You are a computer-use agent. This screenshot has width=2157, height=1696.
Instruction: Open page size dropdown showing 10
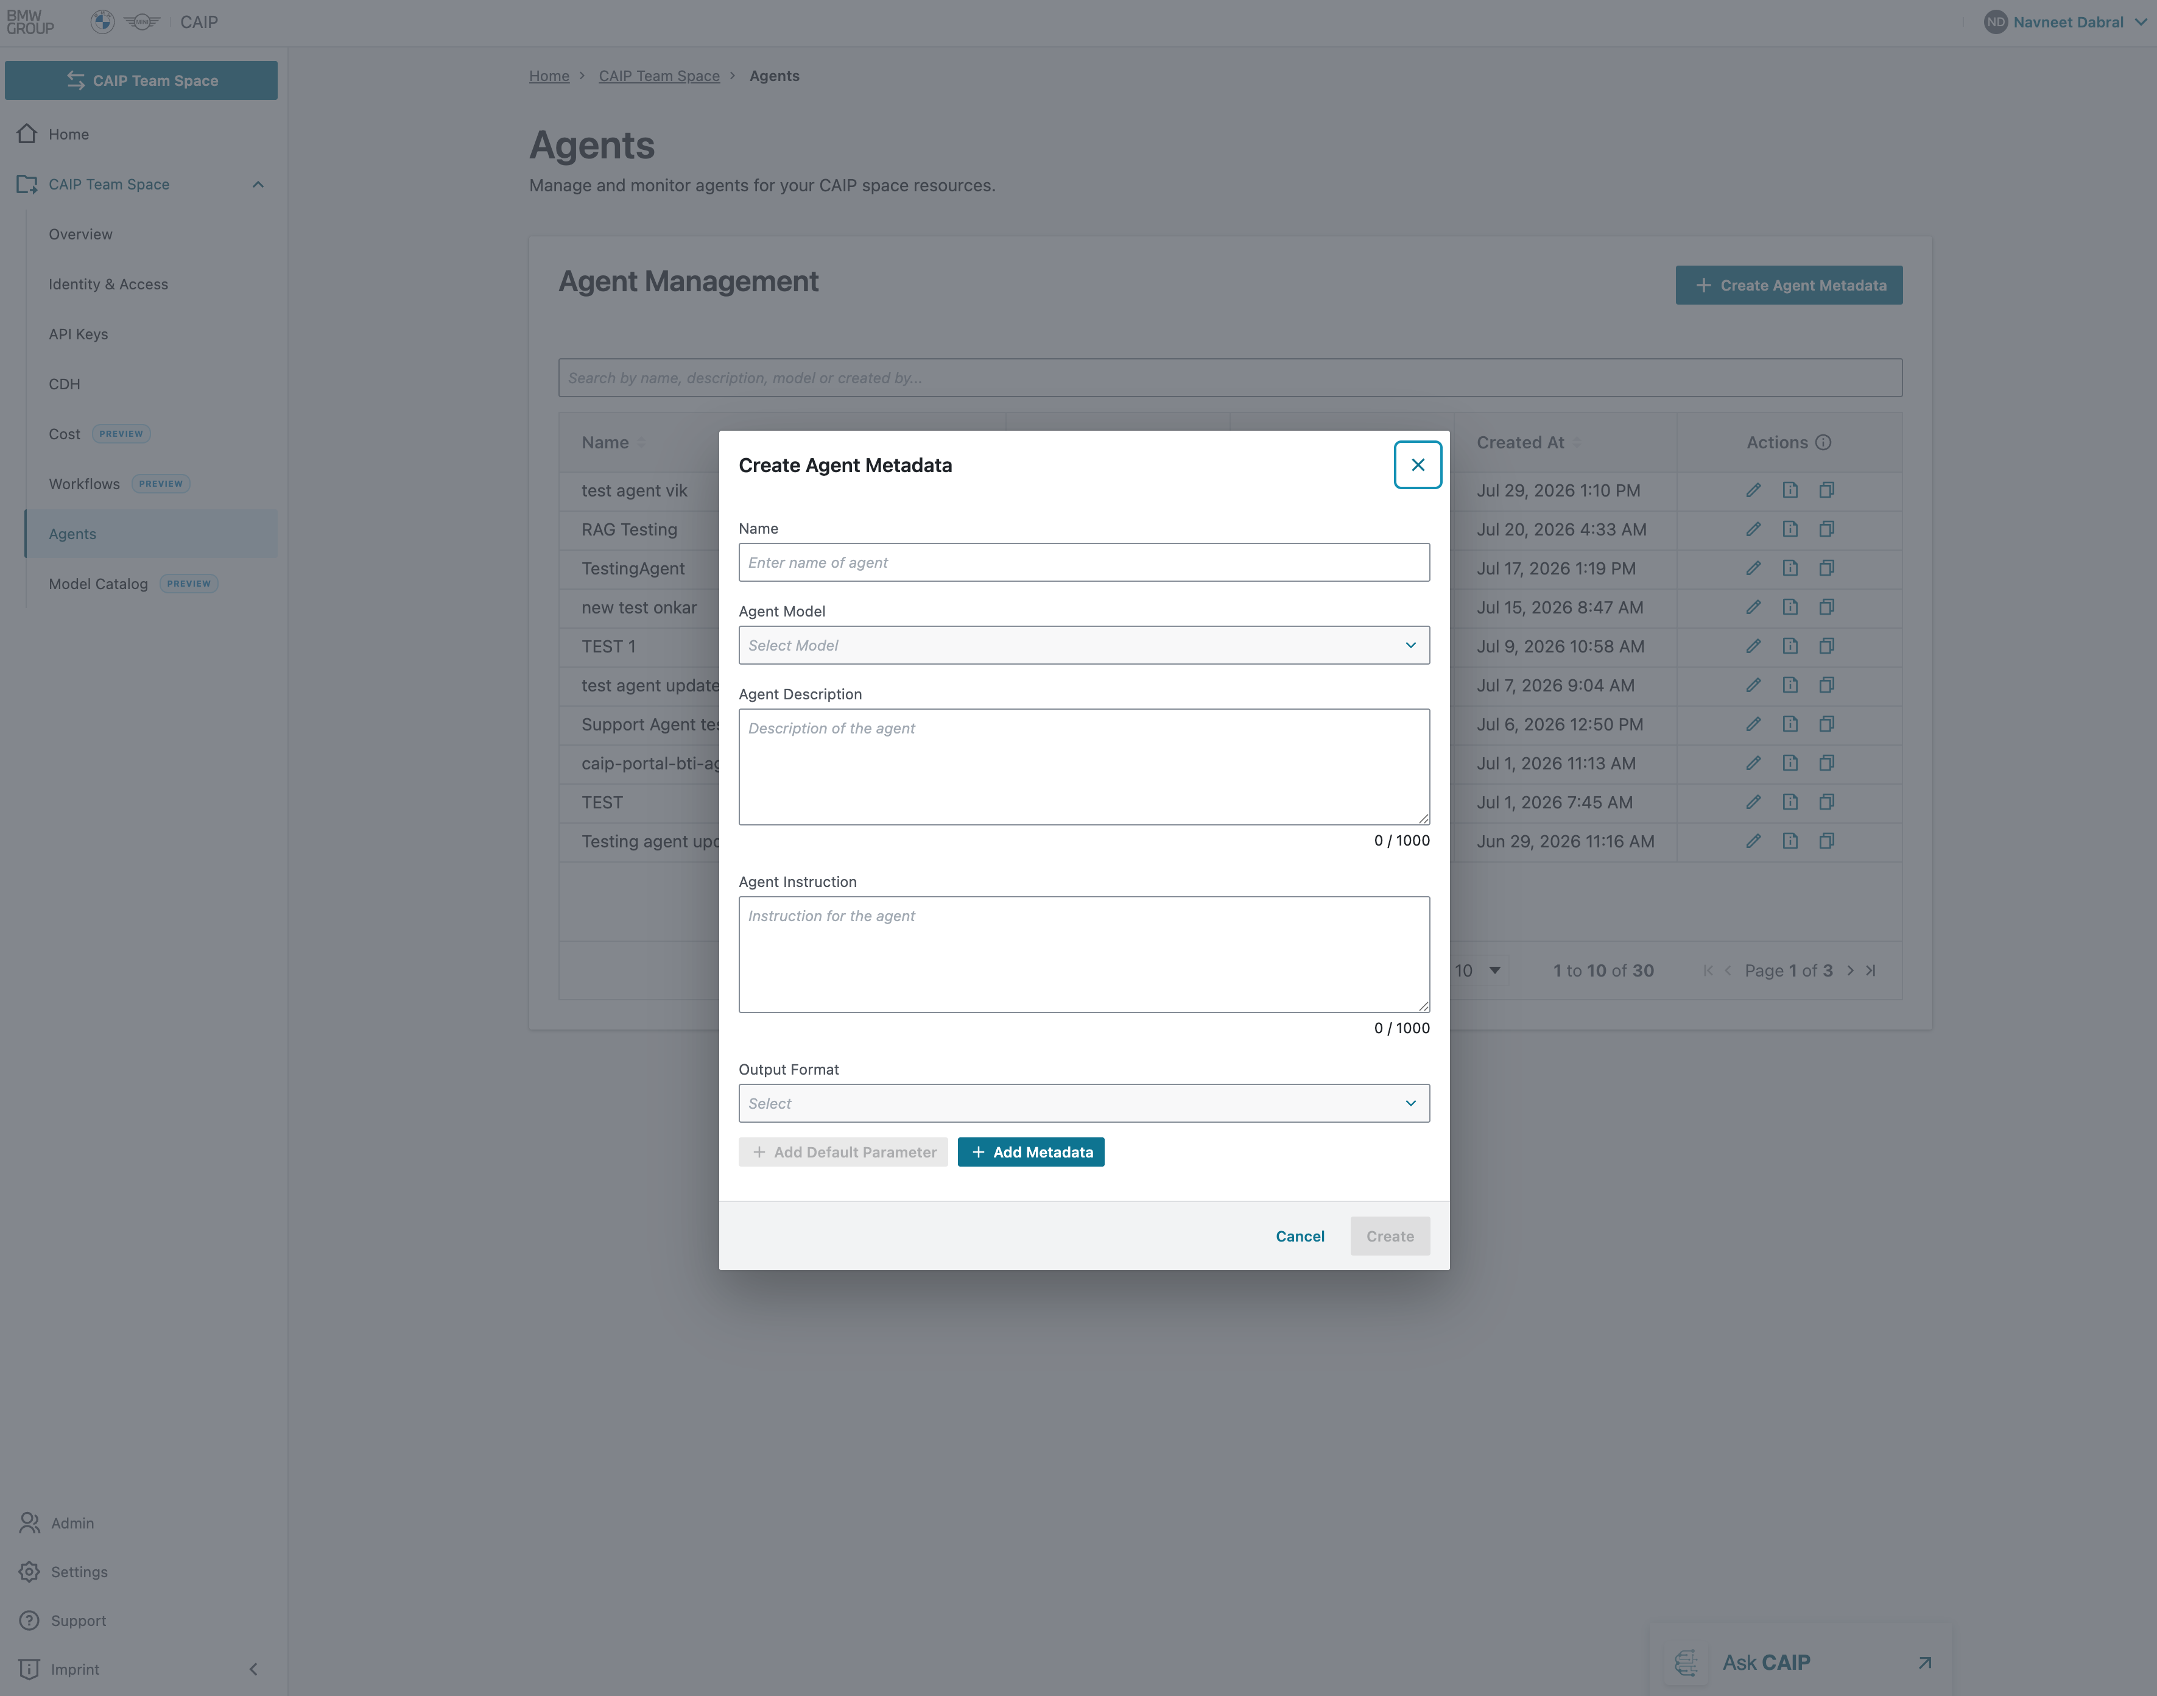1479,970
